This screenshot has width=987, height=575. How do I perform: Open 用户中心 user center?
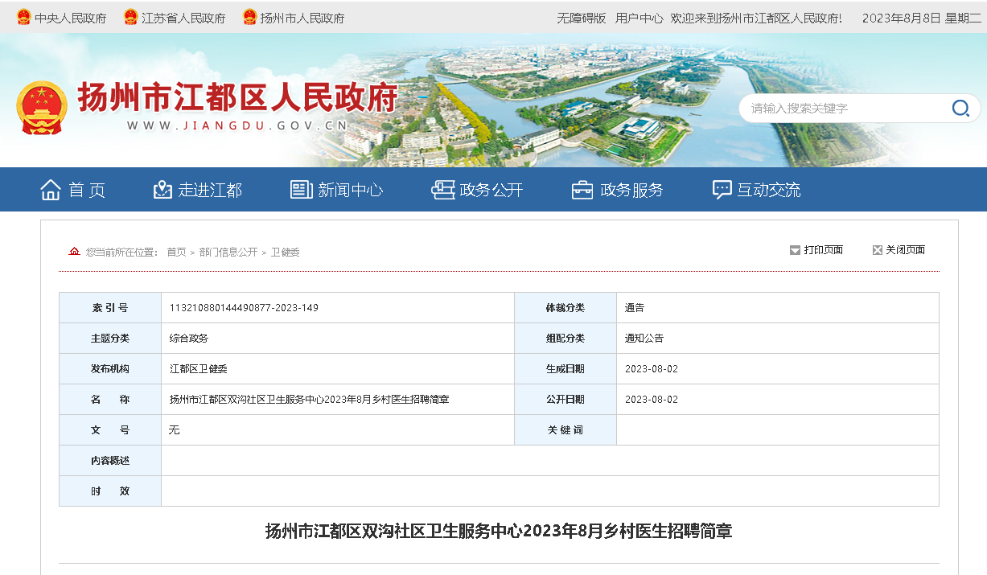[x=639, y=18]
